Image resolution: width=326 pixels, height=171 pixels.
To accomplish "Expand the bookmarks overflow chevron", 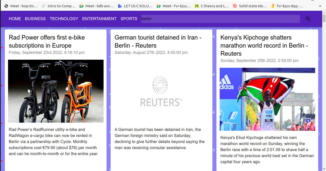I will click(x=320, y=6).
